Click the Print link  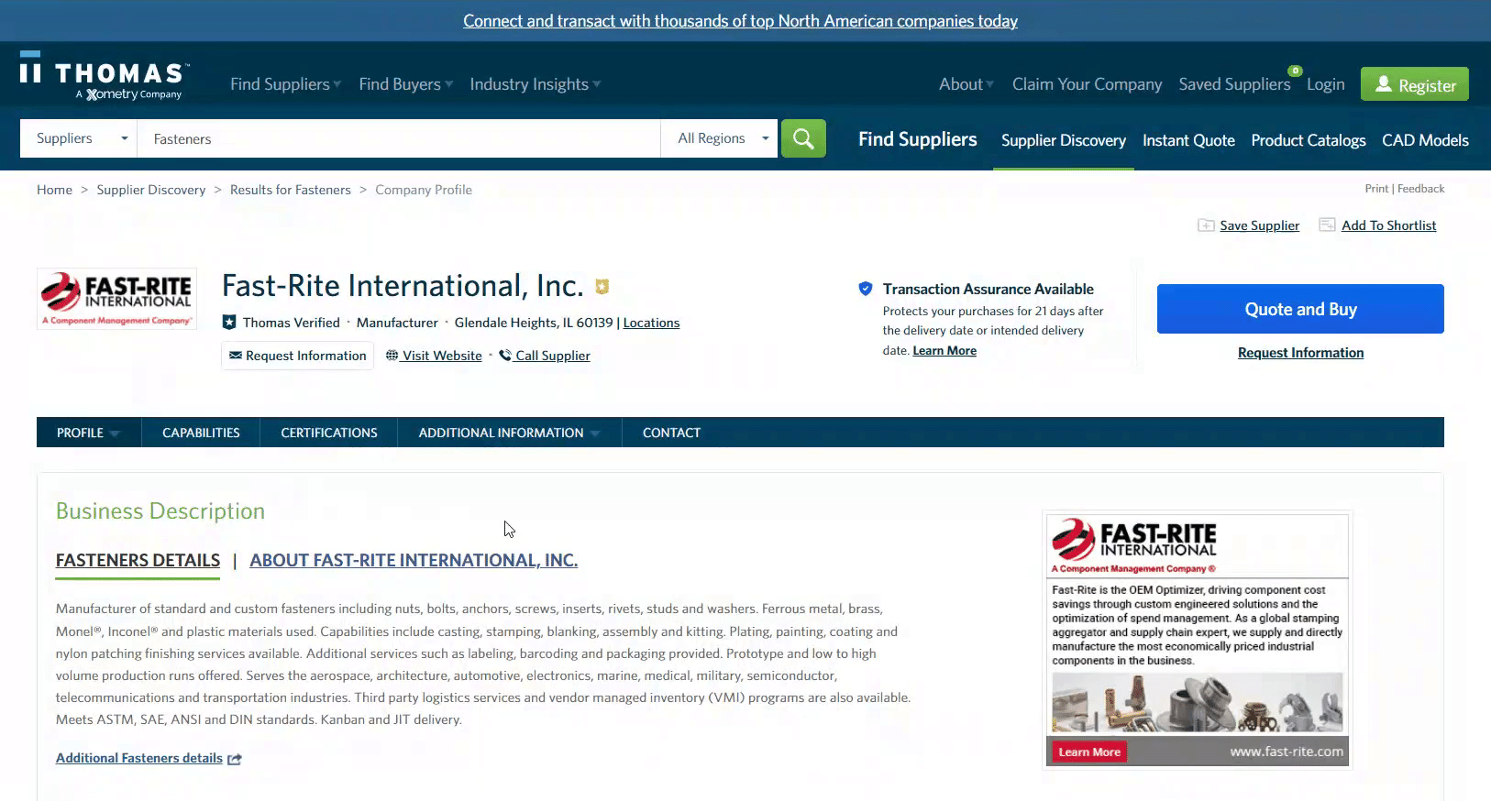point(1376,189)
